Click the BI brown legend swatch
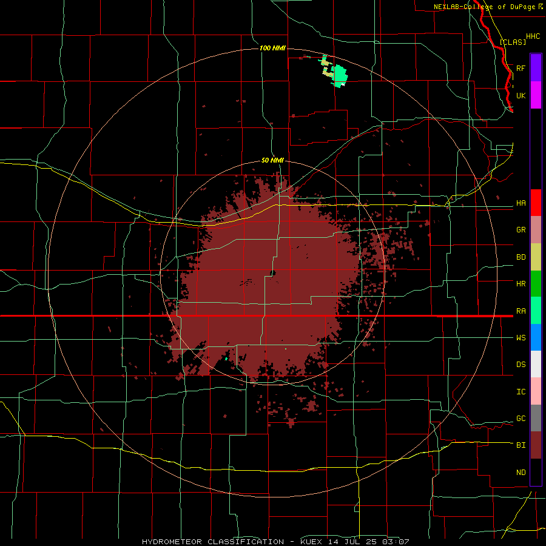The height and width of the screenshot is (546, 546). (536, 445)
